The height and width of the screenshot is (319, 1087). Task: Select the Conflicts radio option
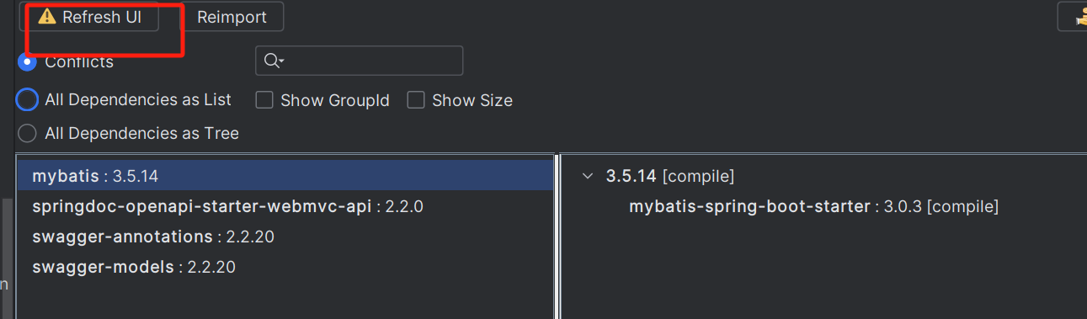(x=27, y=61)
